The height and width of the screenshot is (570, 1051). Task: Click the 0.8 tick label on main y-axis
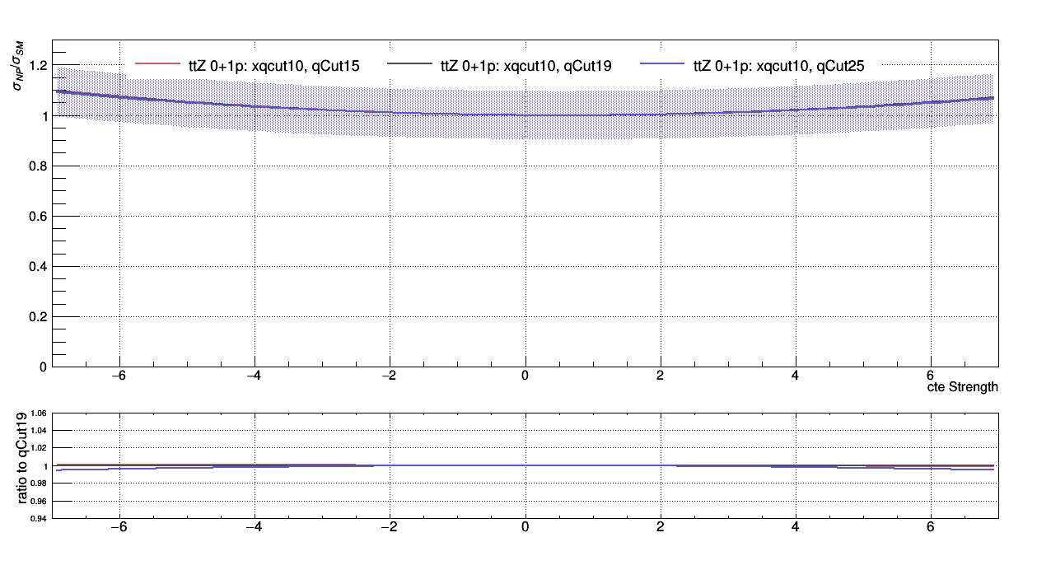[37, 166]
